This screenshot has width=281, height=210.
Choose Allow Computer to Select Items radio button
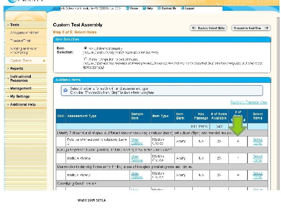85,59
